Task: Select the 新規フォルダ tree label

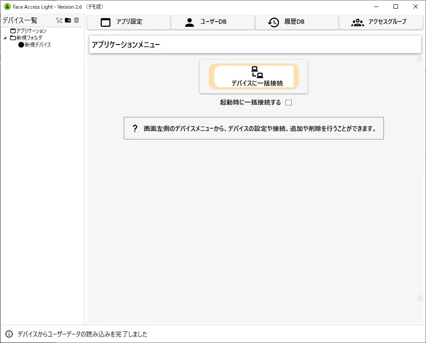Action: 29,38
